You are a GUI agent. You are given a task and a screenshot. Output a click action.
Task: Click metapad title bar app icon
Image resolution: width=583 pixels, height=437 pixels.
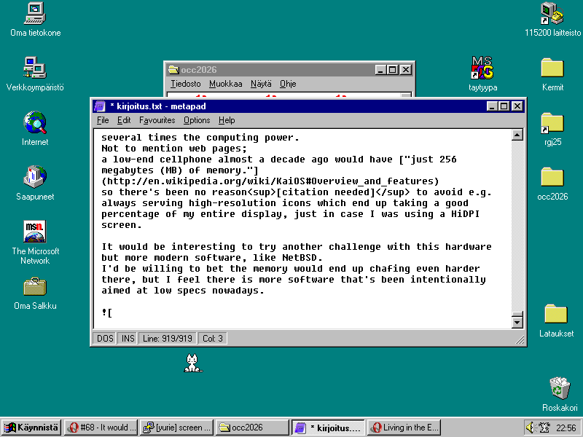[x=100, y=106]
